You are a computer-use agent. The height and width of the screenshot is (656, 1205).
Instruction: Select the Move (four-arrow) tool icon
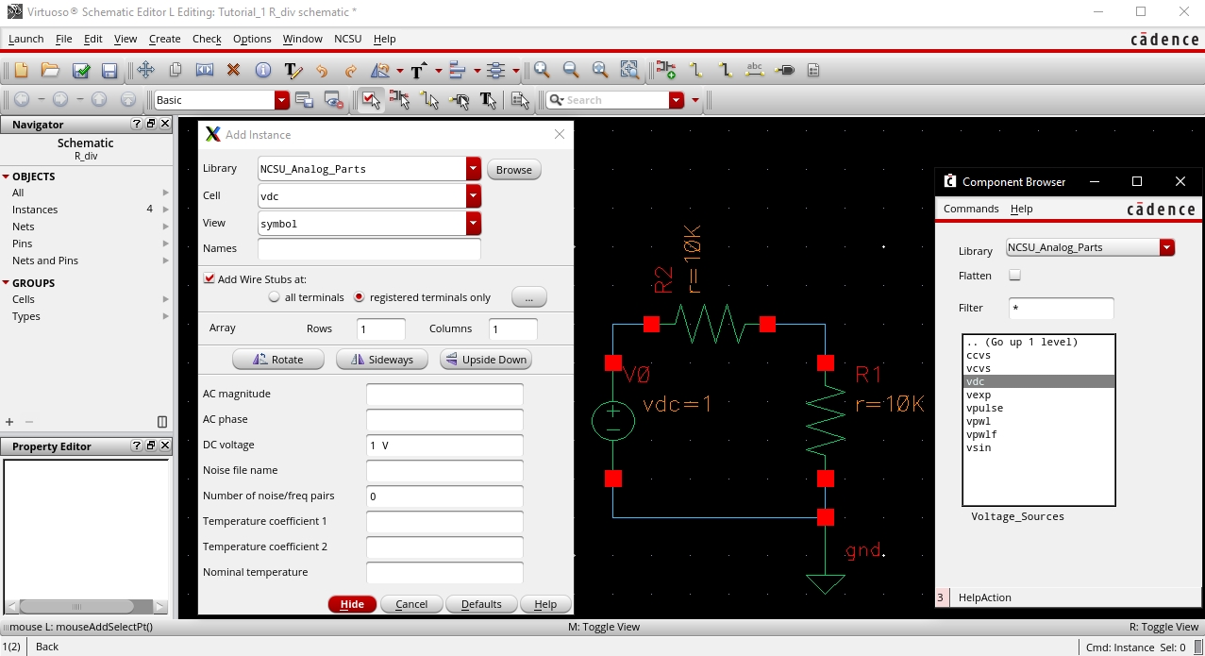[145, 71]
